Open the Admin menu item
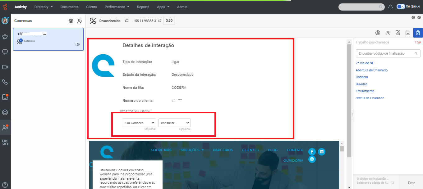Image resolution: width=423 pixels, height=189 pixels. [x=182, y=7]
